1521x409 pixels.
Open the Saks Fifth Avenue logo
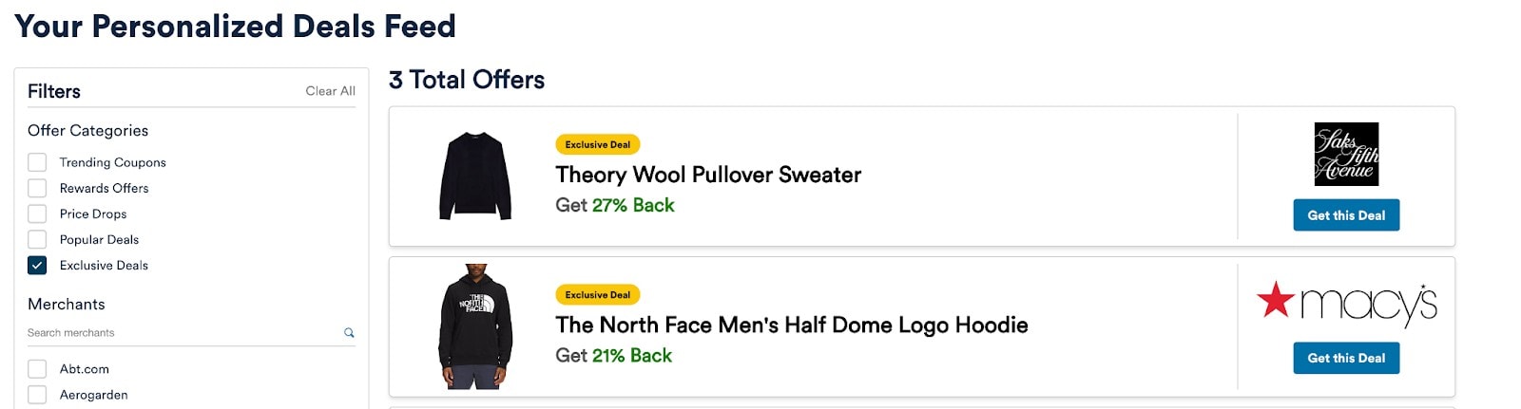pos(1346,154)
